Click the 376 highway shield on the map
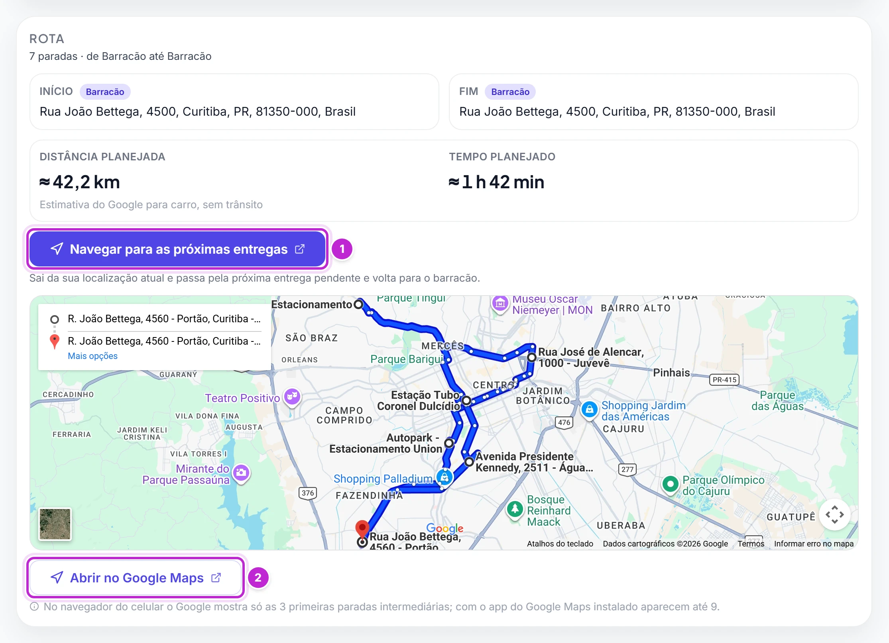Viewport: 889px width, 643px height. 308,493
